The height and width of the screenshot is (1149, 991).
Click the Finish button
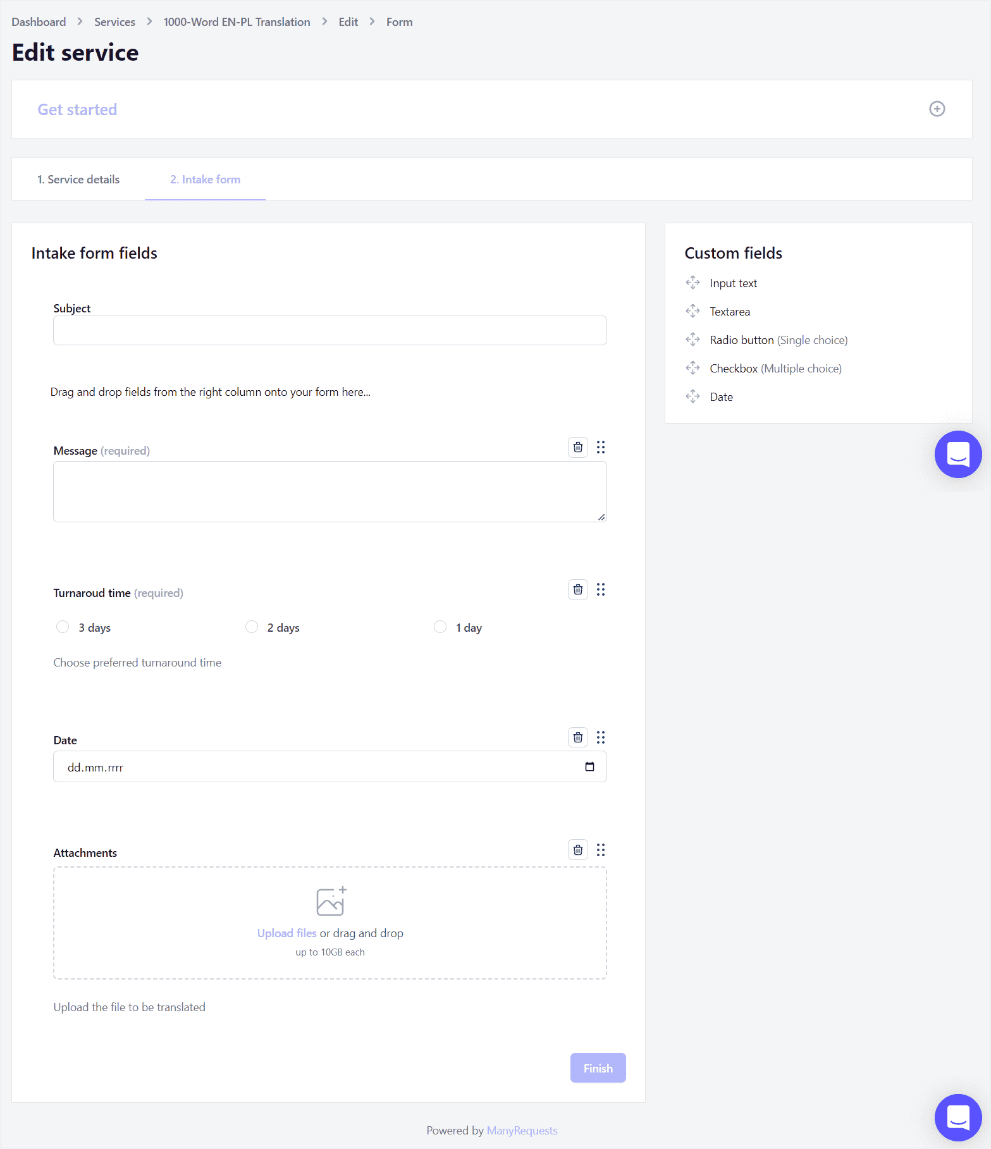coord(598,1068)
